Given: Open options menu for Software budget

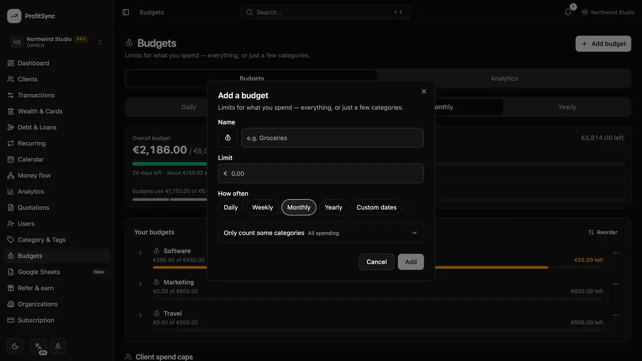Looking at the screenshot, I should [616, 253].
